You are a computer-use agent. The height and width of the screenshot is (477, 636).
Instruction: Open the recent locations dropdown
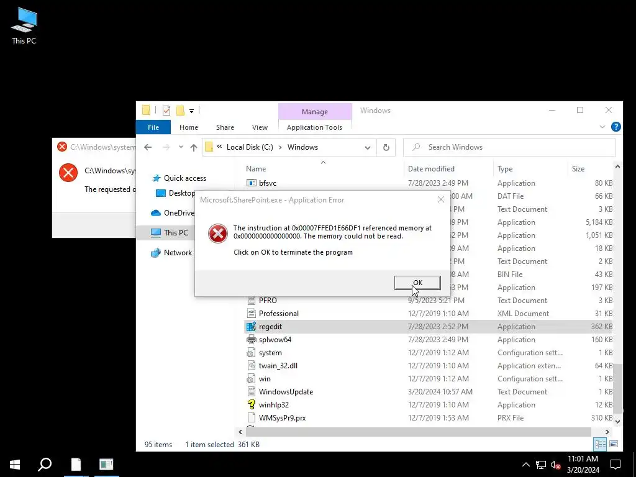(x=181, y=147)
